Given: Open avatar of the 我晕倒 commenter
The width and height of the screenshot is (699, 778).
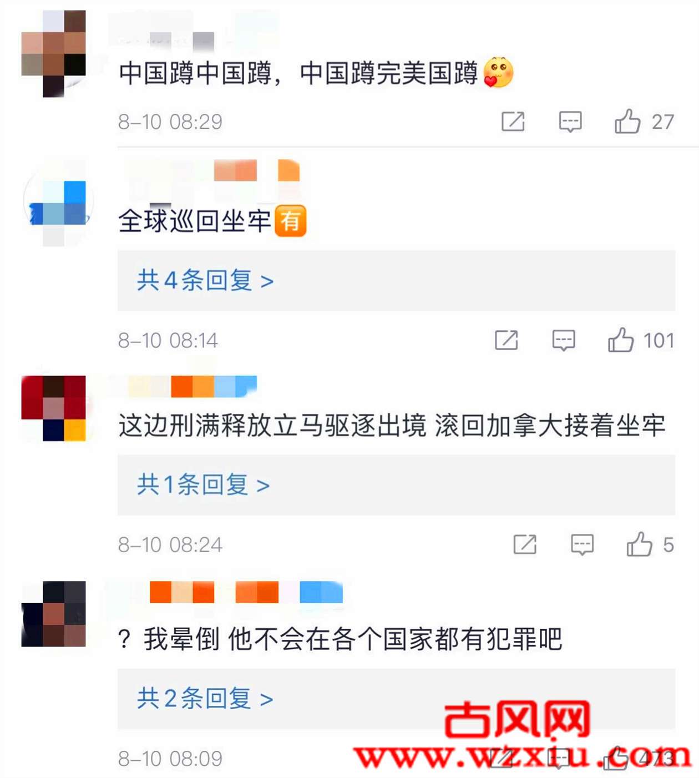Looking at the screenshot, I should (x=54, y=614).
